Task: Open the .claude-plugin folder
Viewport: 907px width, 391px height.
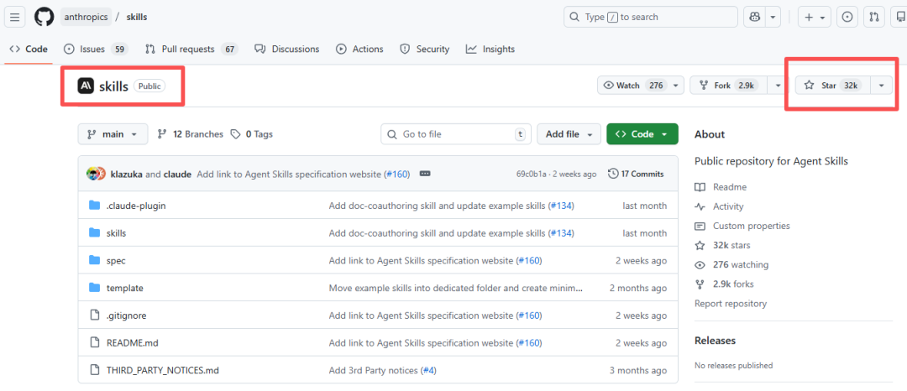Action: point(135,206)
